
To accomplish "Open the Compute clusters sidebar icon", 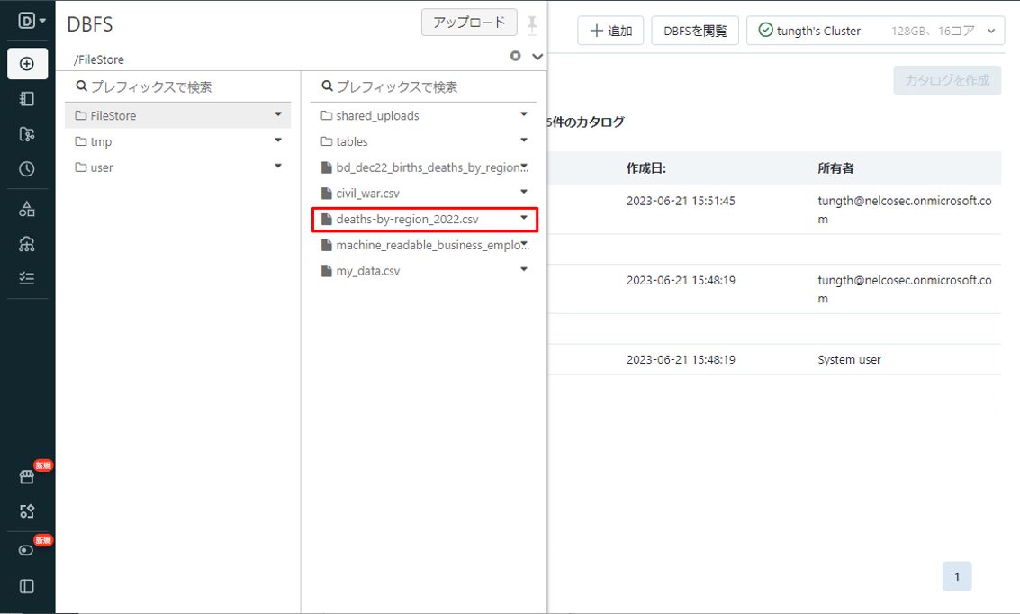I will click(27, 244).
